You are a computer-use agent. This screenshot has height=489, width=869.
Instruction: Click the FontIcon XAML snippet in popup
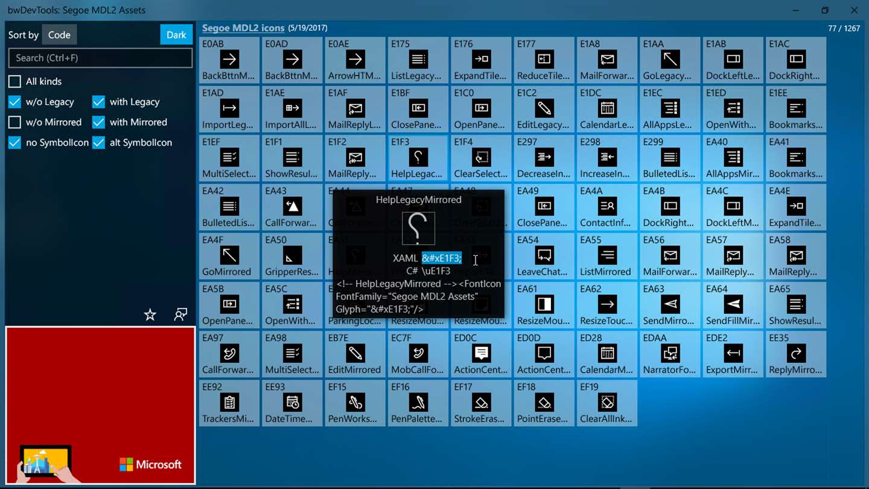pos(419,296)
